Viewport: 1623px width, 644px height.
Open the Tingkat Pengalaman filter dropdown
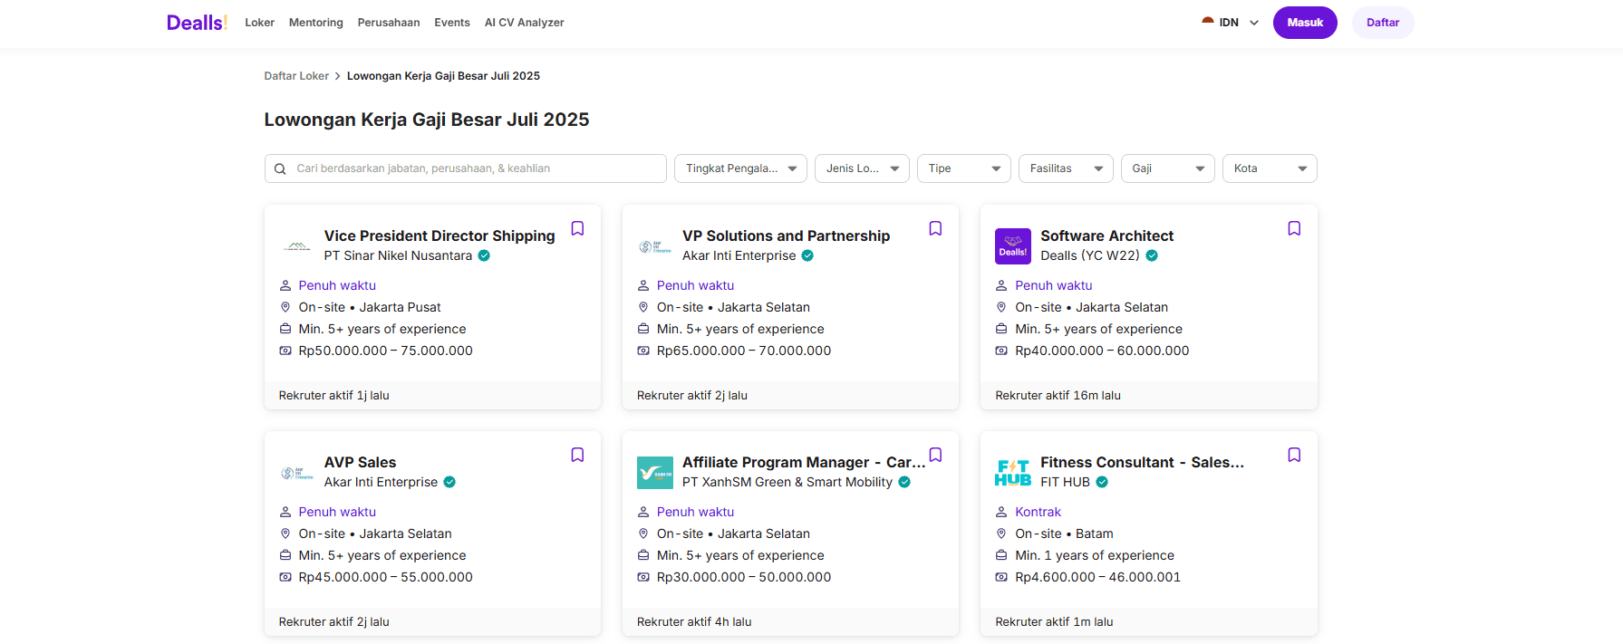pyautogui.click(x=740, y=168)
